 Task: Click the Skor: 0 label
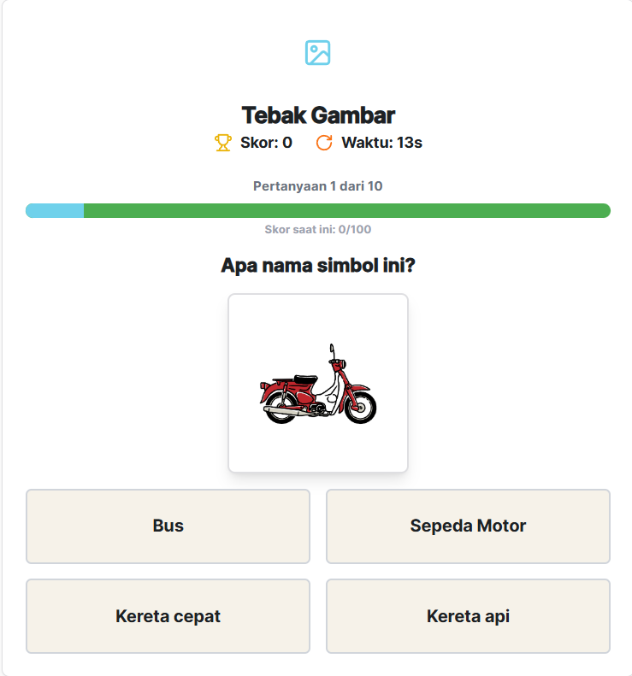point(266,143)
